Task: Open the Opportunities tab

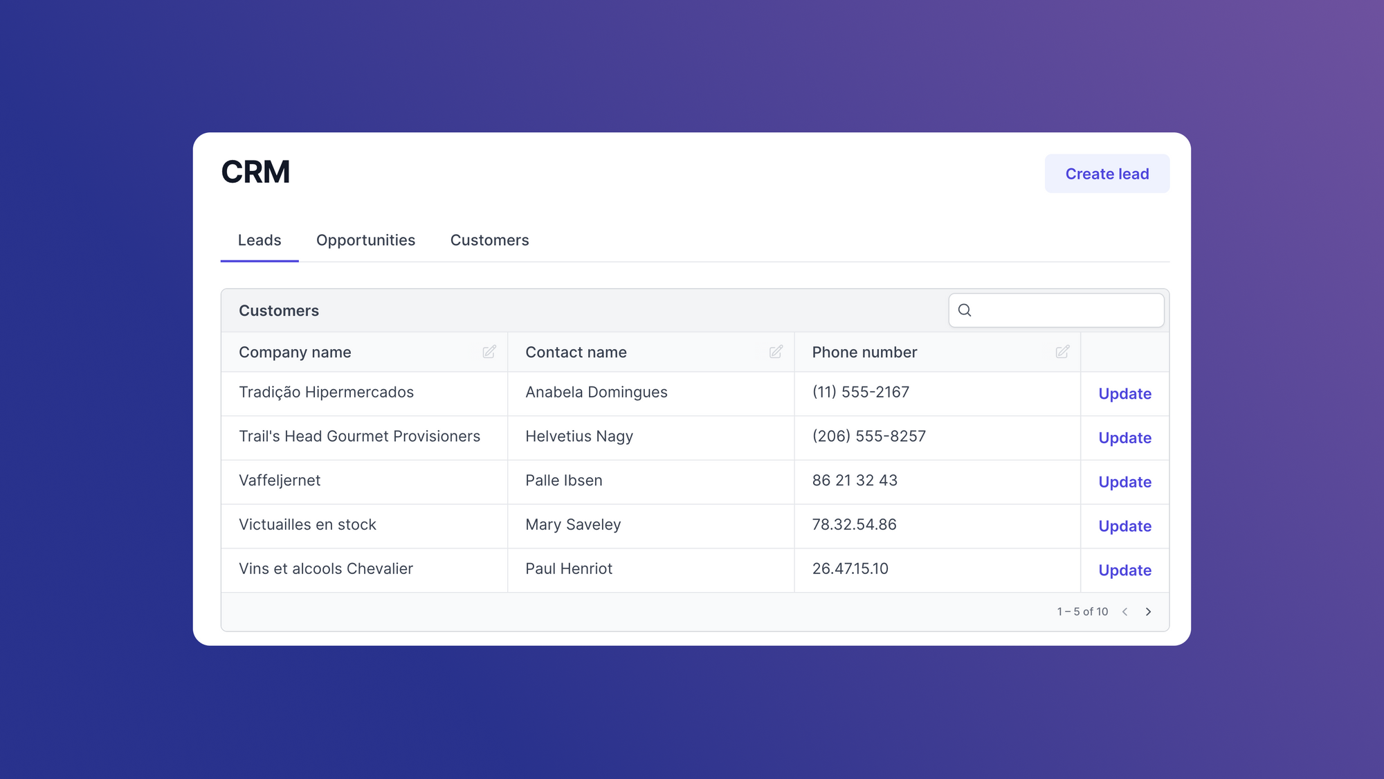Action: point(365,240)
